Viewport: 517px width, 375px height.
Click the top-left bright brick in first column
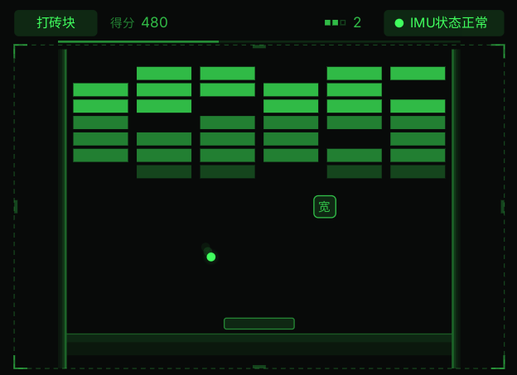(x=100, y=89)
